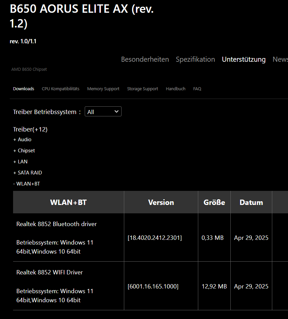Select the Downloads sub-tab
288x319 pixels.
point(23,89)
